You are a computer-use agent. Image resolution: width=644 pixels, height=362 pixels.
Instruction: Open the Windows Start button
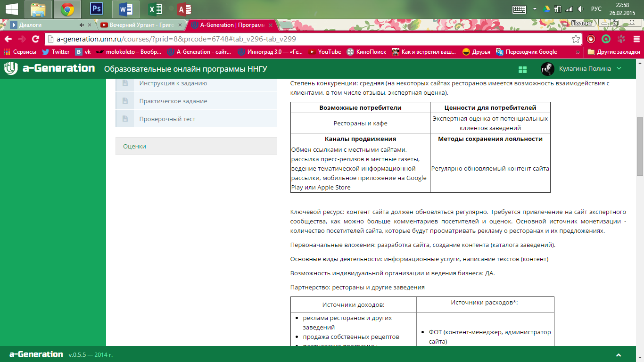[11, 8]
